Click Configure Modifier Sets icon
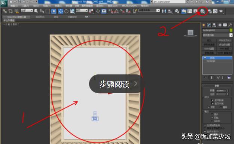 (x=229, y=77)
